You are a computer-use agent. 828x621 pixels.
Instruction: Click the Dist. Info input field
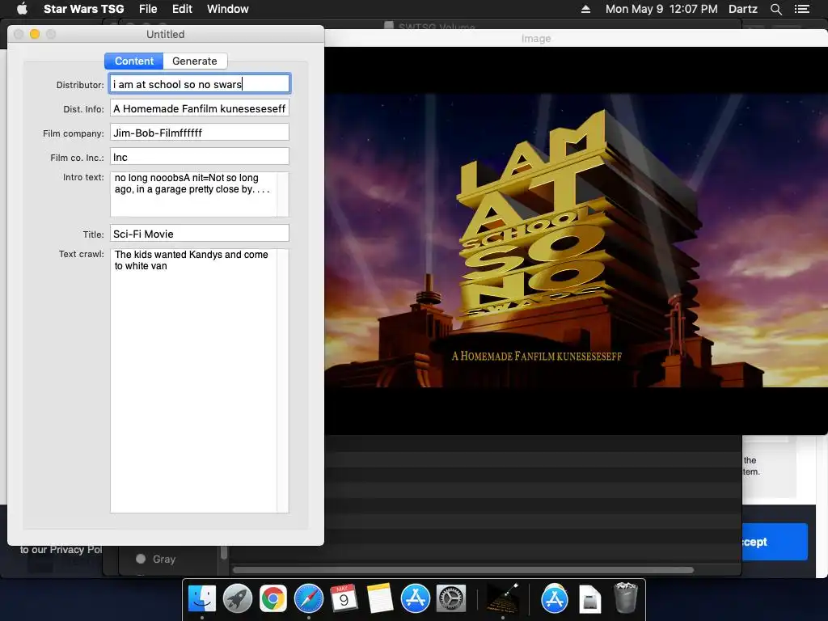200,108
